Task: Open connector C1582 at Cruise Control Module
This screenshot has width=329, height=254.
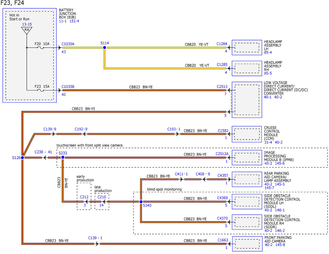Action: [x=223, y=131]
